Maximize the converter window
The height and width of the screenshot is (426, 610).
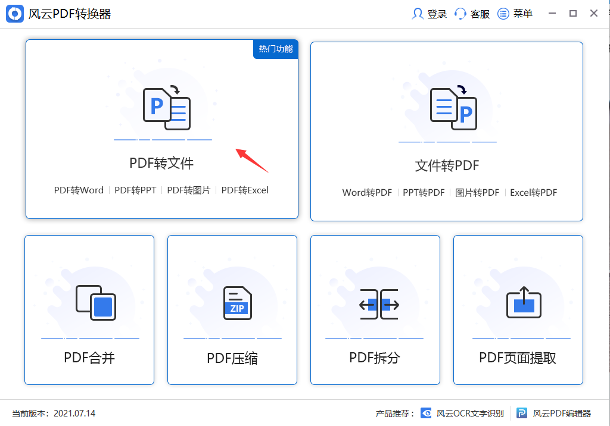(x=572, y=14)
